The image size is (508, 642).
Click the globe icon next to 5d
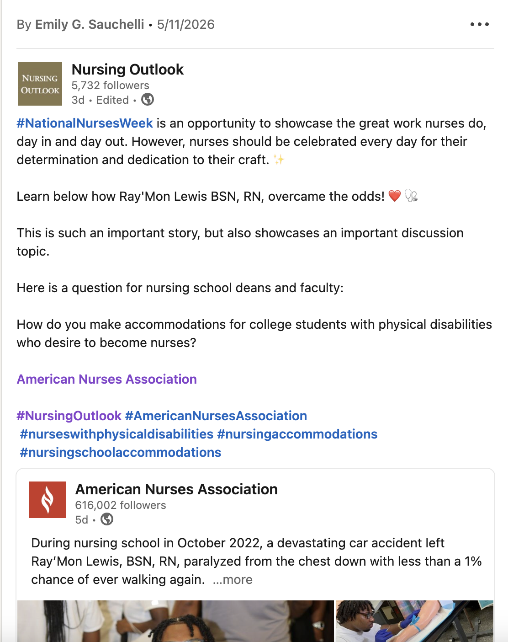(107, 519)
